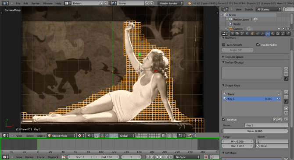Open the shape key specials arrow menu

(286, 101)
